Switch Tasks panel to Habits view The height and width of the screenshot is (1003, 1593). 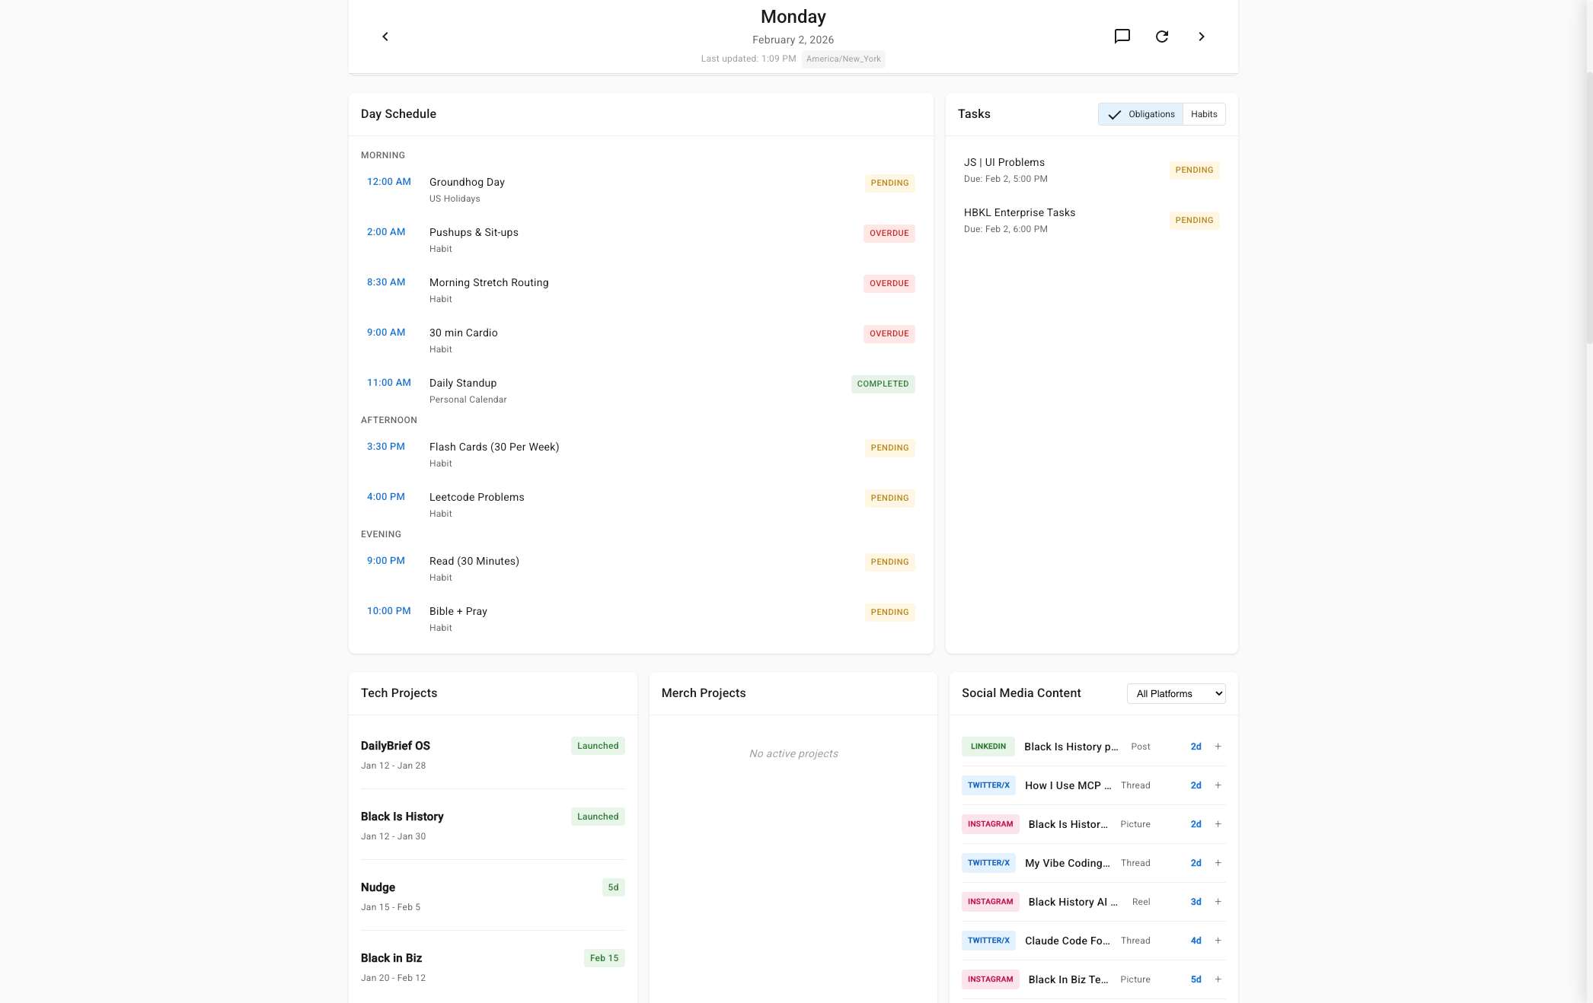click(x=1204, y=114)
